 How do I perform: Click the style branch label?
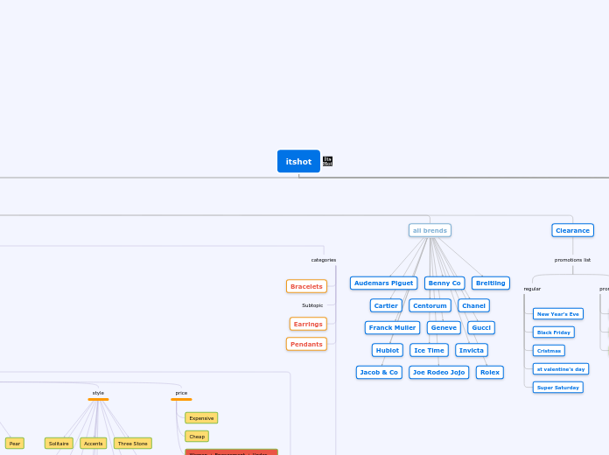[x=98, y=393]
